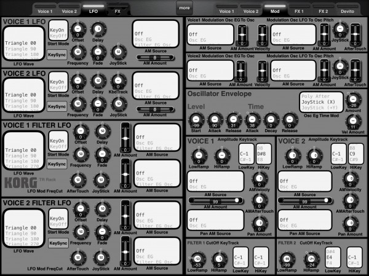Toggle KeySync in Voice 1 LFO

[x=57, y=55]
